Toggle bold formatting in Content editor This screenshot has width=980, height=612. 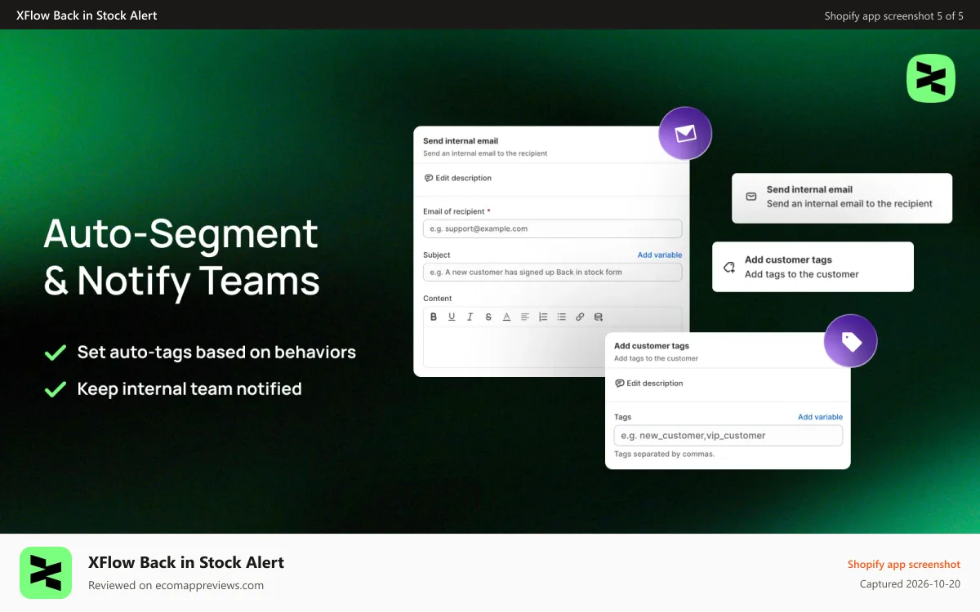[x=434, y=317]
